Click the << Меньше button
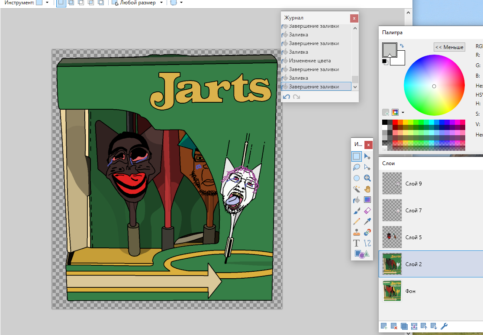This screenshot has width=483, height=335. pyautogui.click(x=449, y=47)
